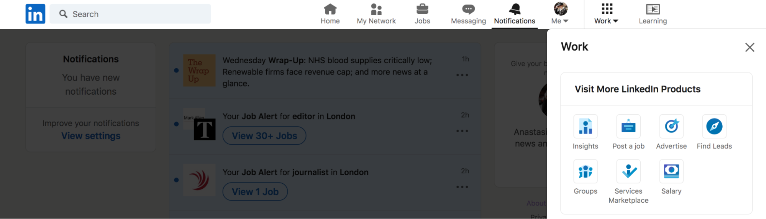Select the Find Leads compass icon

point(714,126)
